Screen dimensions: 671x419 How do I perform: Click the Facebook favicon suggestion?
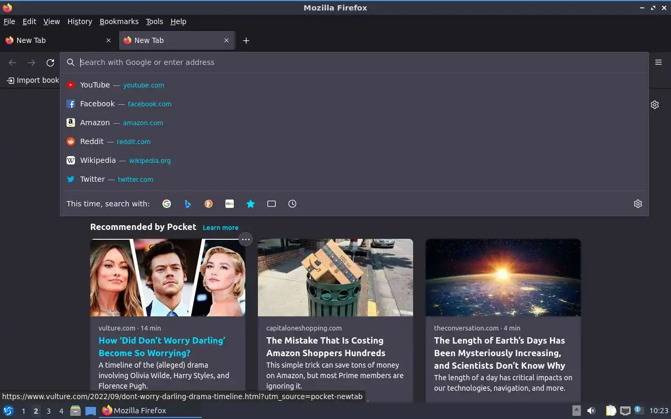tap(71, 104)
